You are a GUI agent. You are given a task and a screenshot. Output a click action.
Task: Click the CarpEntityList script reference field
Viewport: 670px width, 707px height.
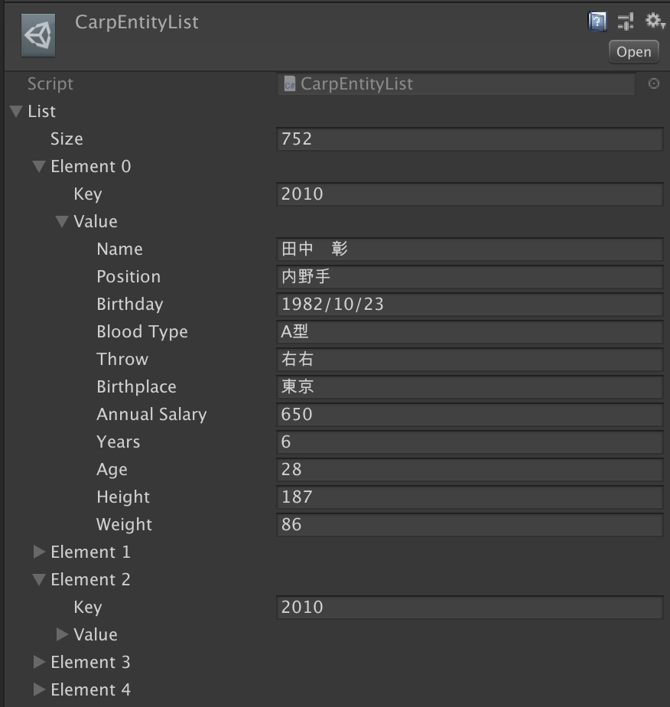pos(456,84)
